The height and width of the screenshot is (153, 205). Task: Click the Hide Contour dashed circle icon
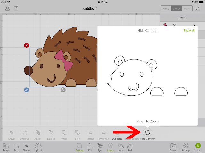tap(147, 133)
